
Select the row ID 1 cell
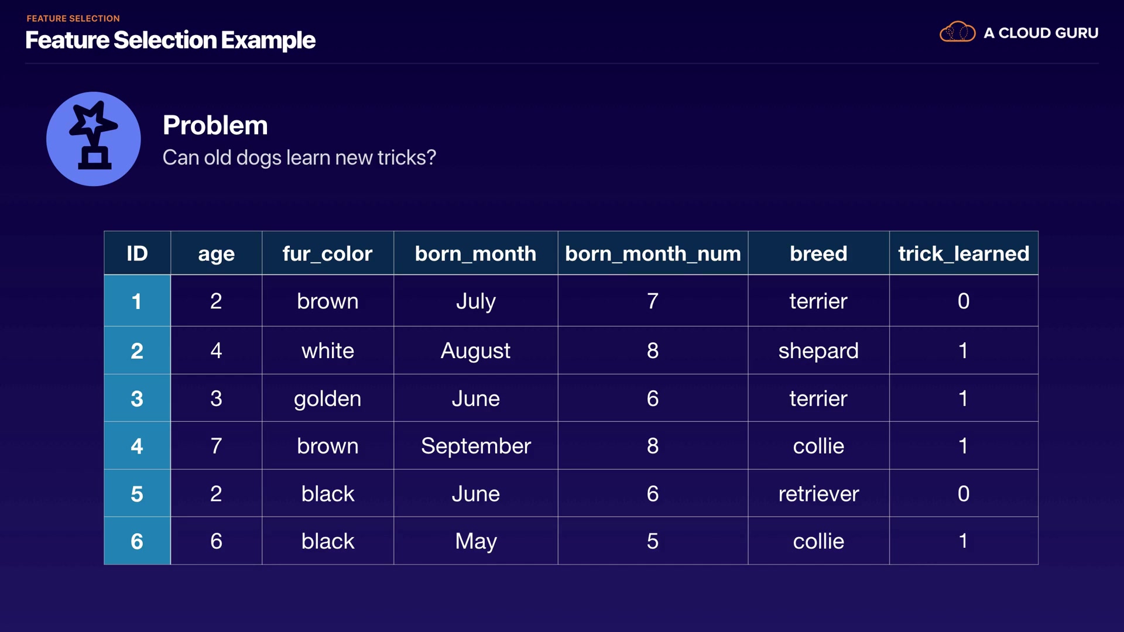(137, 301)
